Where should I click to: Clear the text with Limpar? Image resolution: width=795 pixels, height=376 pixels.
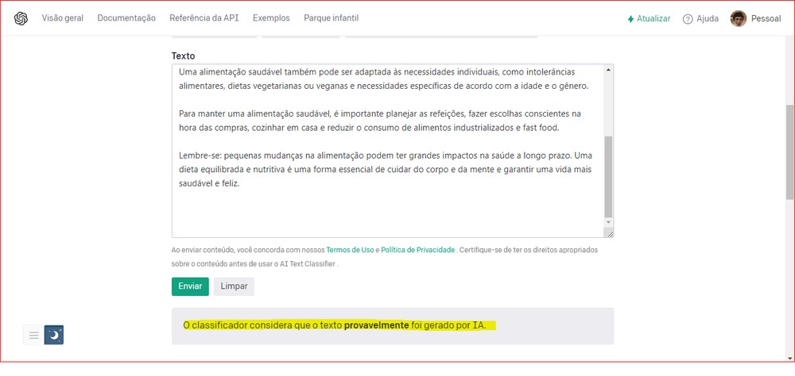tap(234, 286)
